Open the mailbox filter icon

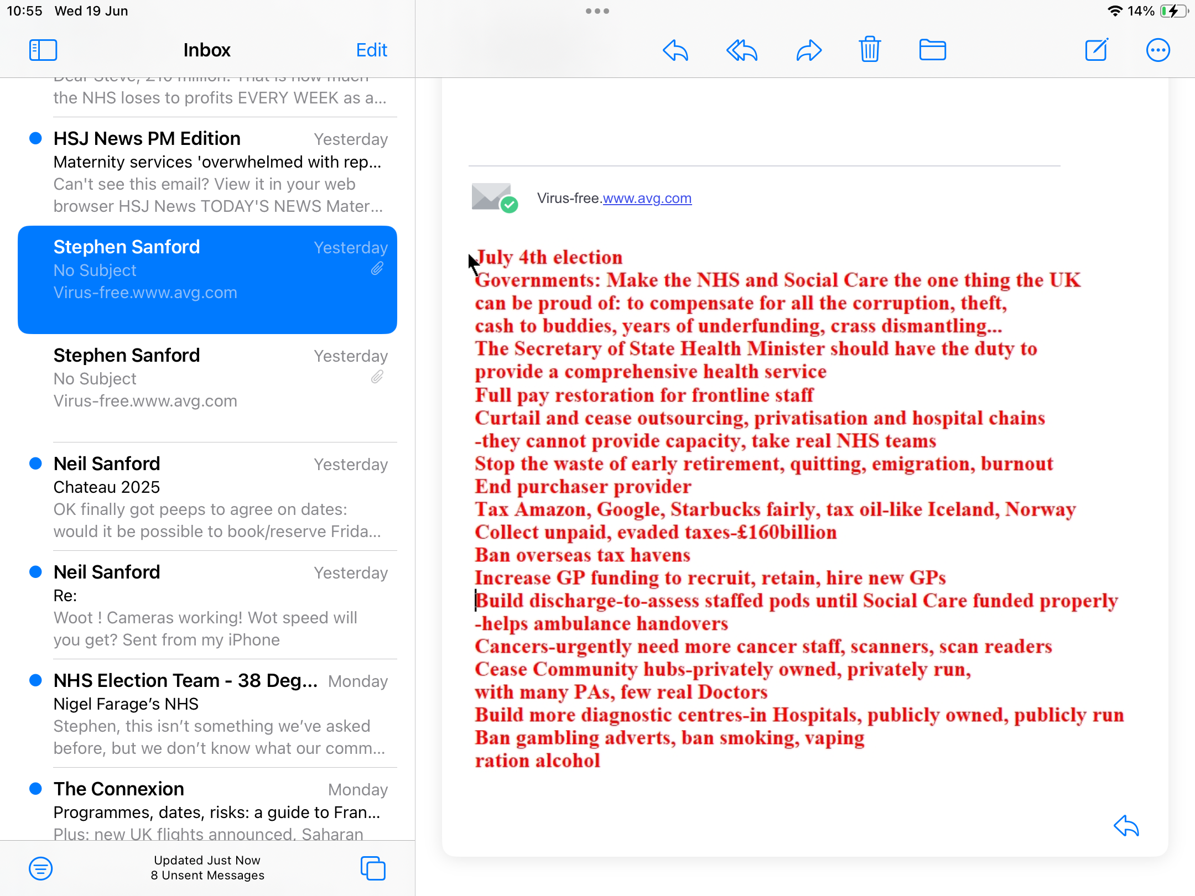pos(41,868)
